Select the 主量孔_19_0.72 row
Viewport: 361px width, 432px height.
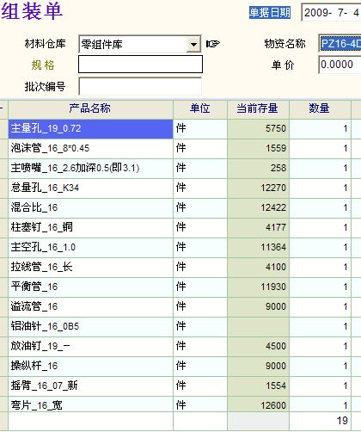[x=179, y=128]
